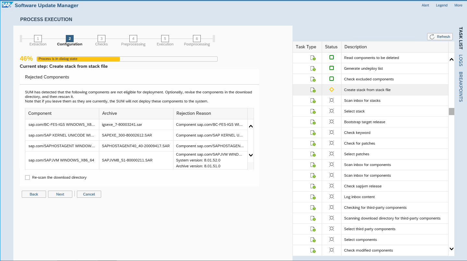Click pending status icon for Select components
Screen dimensions: 467x261
pyautogui.click(x=331, y=239)
